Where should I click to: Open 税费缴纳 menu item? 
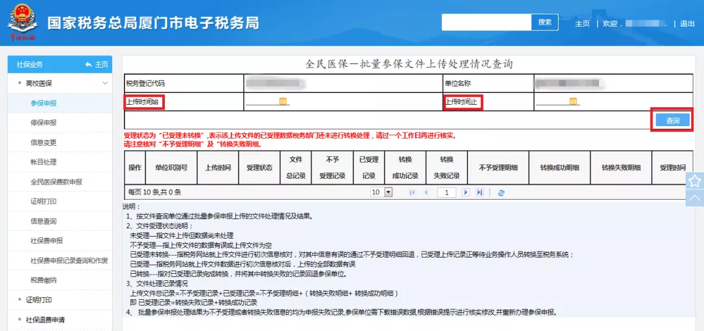[44, 280]
